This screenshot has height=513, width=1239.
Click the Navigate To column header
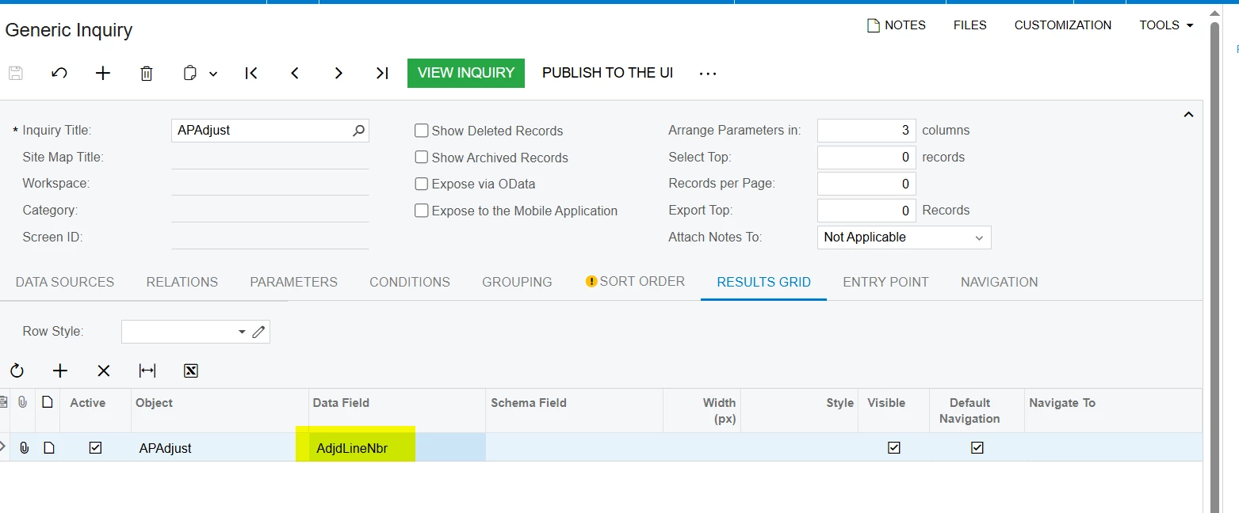click(1113, 410)
